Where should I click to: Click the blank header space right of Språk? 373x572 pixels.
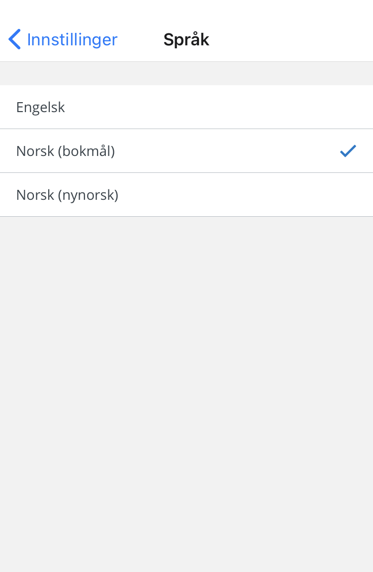click(291, 39)
